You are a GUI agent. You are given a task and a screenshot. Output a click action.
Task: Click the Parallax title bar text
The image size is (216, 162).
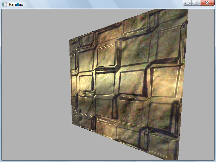16,4
